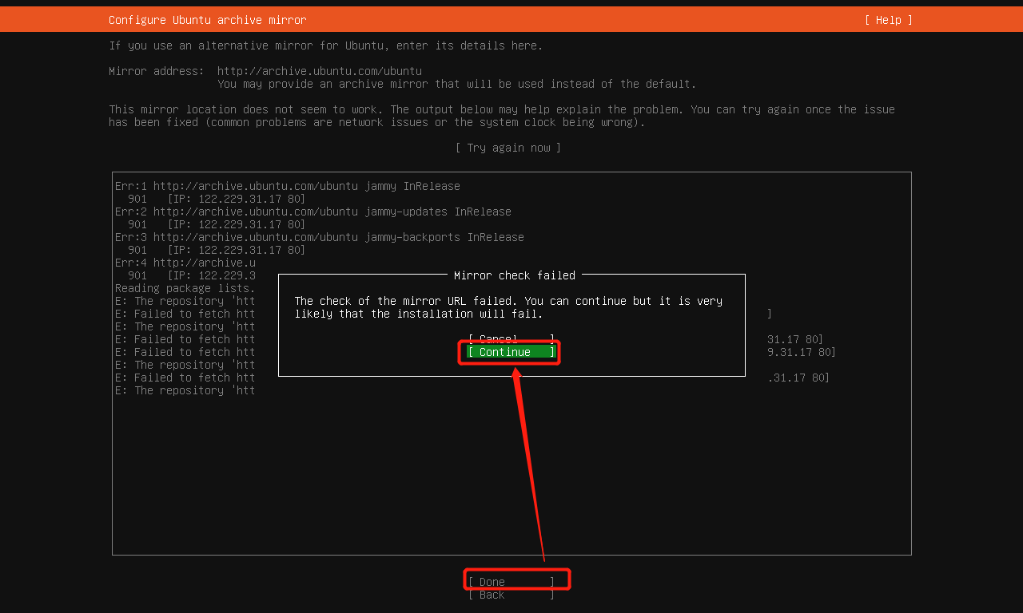The width and height of the screenshot is (1023, 613).
Task: Click the Done button at bottom
Action: (x=511, y=582)
